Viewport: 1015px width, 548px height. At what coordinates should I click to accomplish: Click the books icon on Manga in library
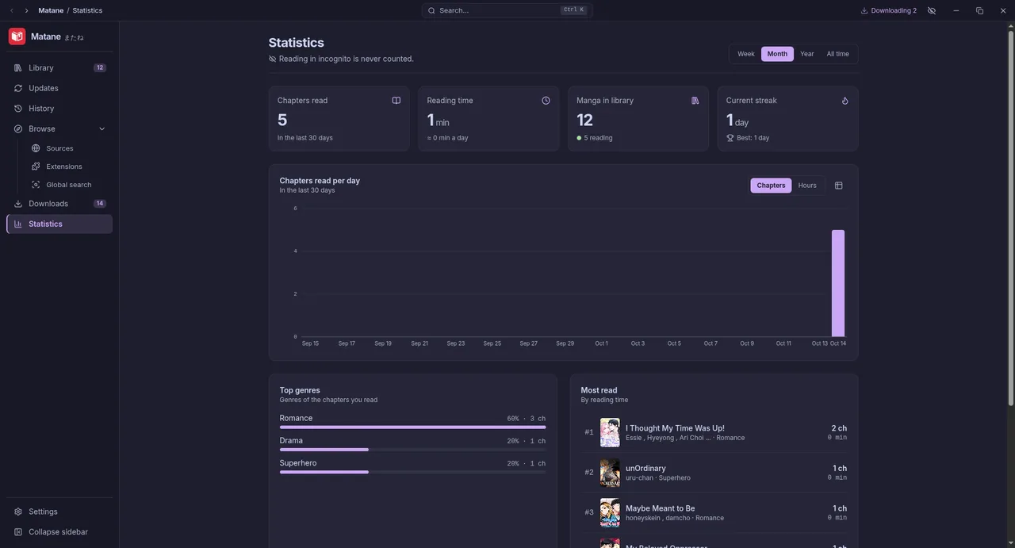[695, 101]
